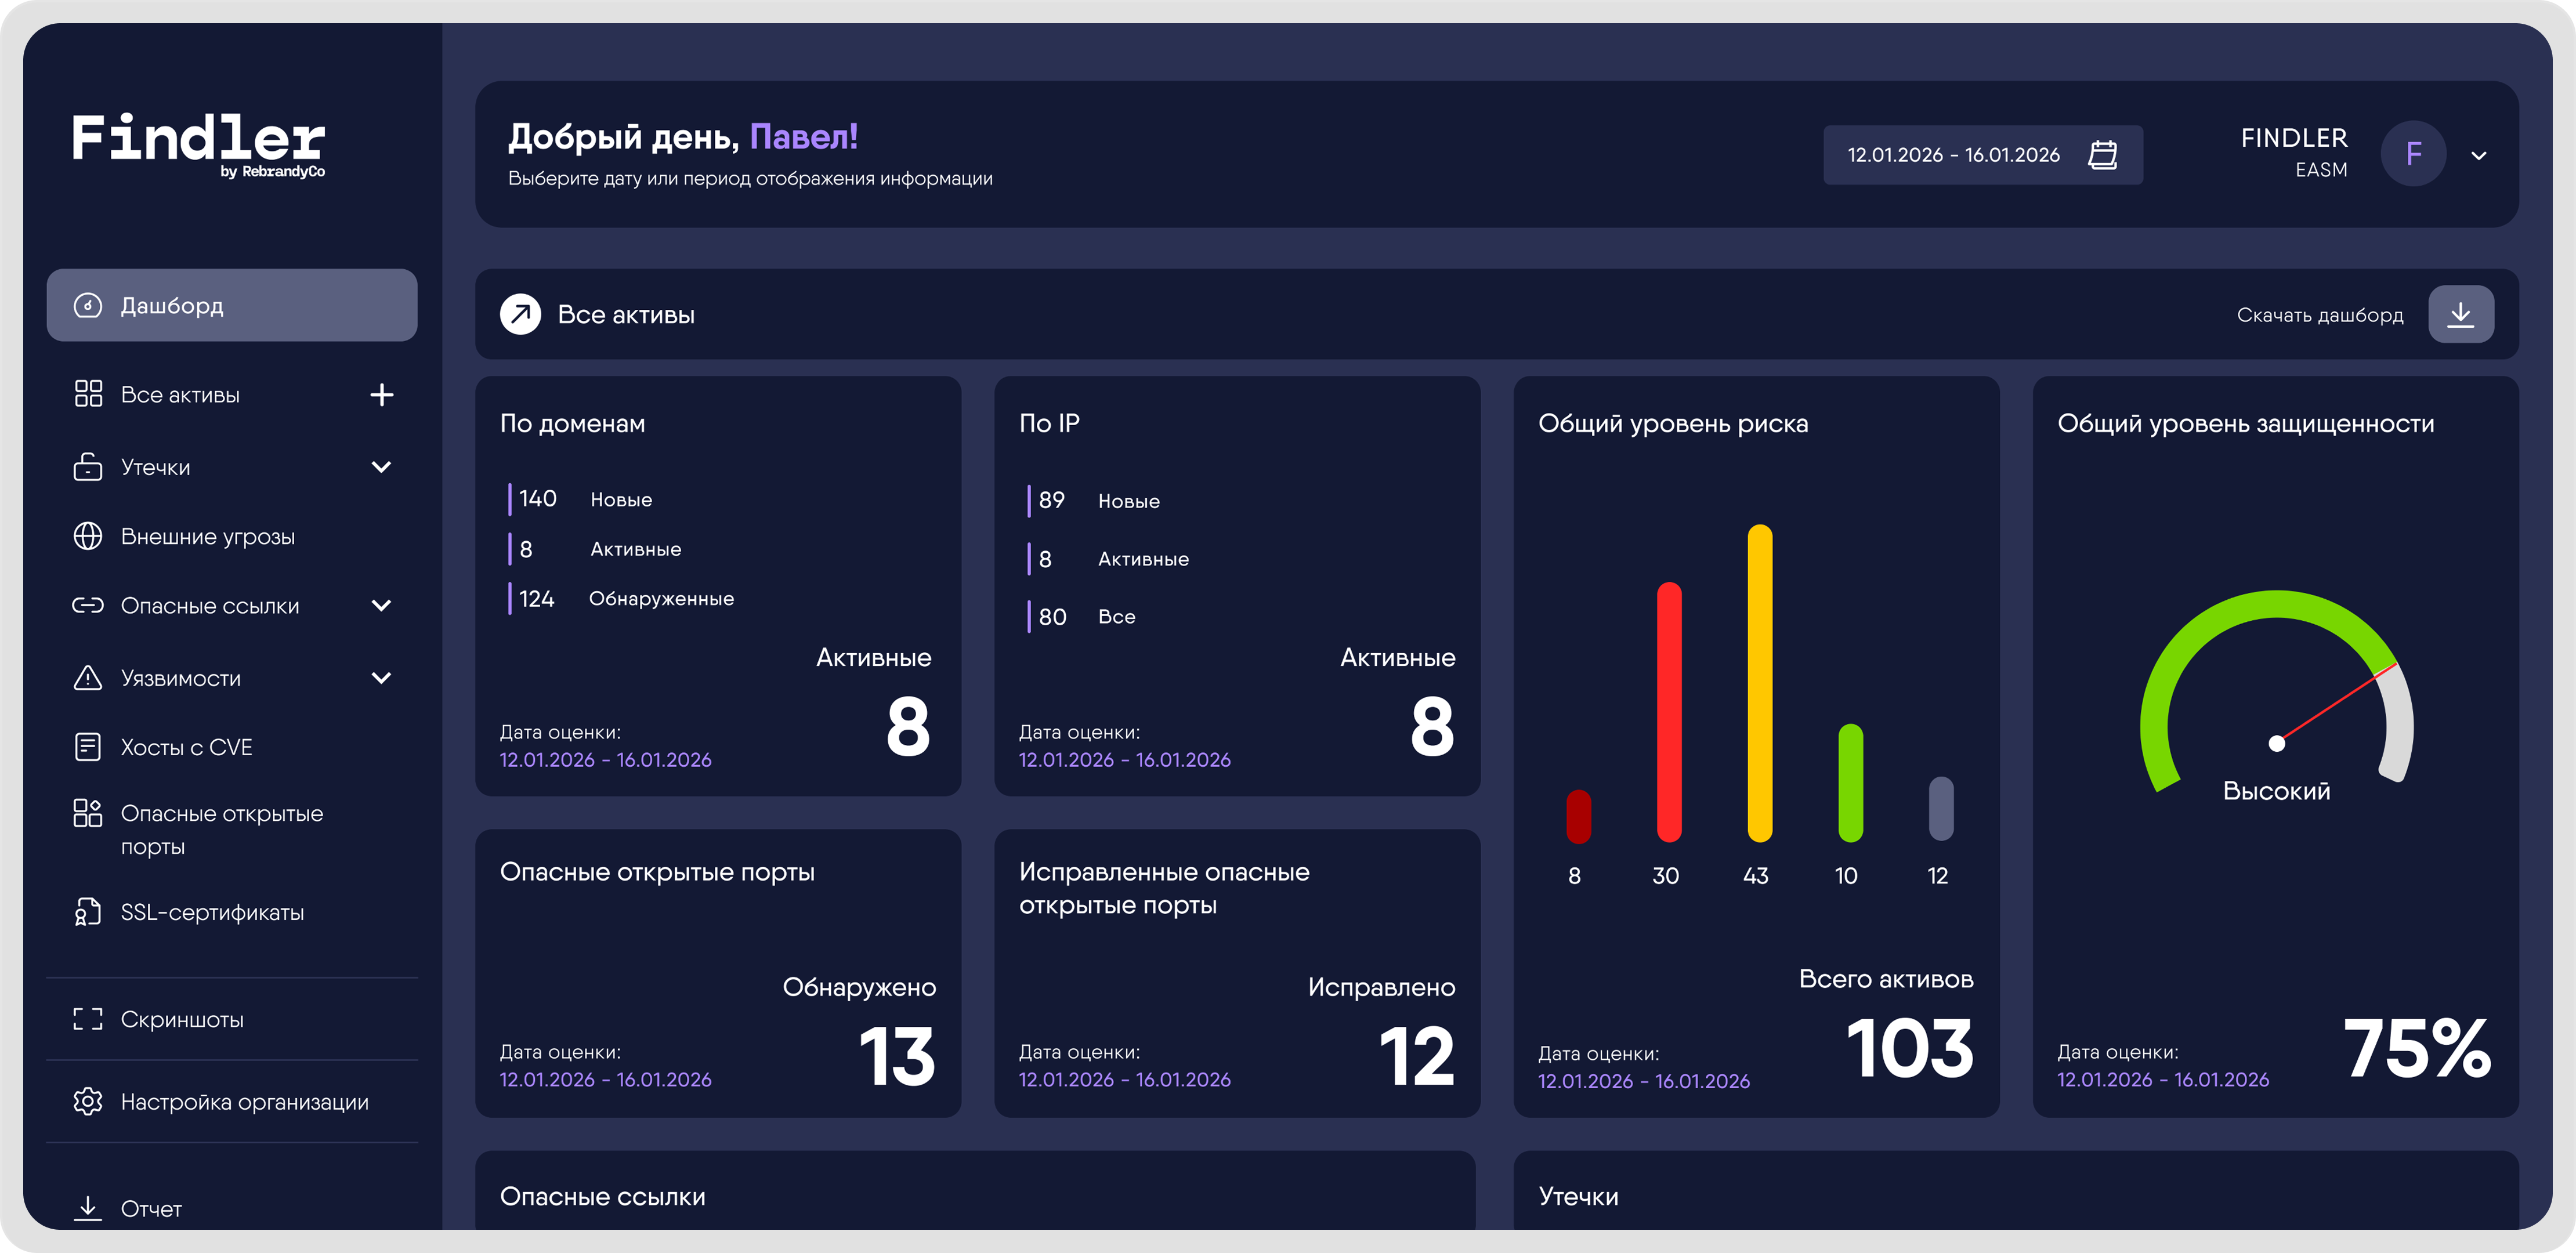Click the user avatar with letter F
The image size is (2576, 1253).
[2413, 154]
